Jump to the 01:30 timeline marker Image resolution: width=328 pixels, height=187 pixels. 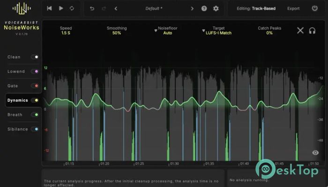[x=174, y=164]
